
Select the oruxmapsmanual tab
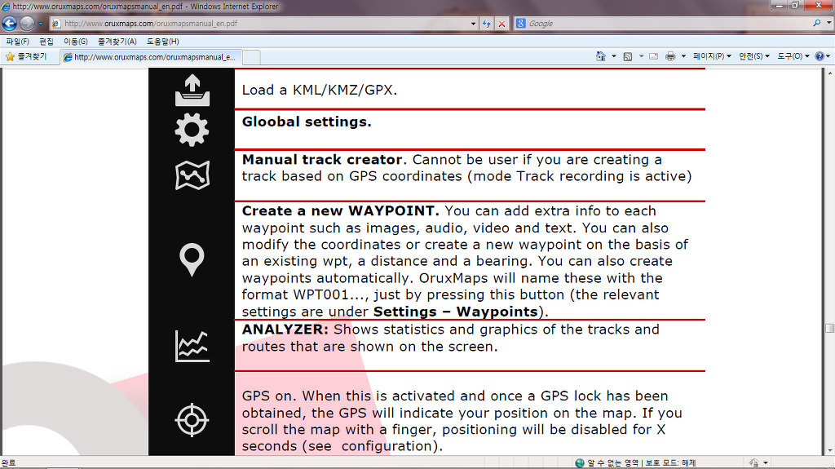pos(151,57)
